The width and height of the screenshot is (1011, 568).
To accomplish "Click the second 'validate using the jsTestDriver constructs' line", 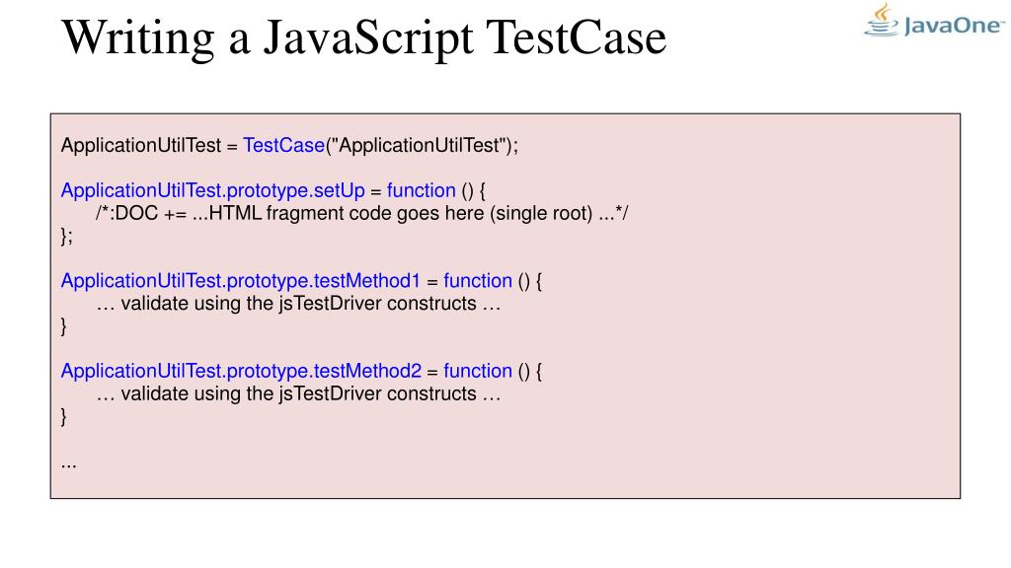I will [x=298, y=394].
